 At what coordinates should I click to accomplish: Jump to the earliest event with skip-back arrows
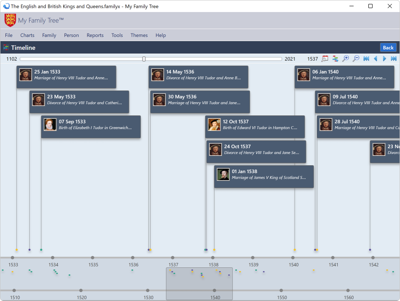click(366, 59)
